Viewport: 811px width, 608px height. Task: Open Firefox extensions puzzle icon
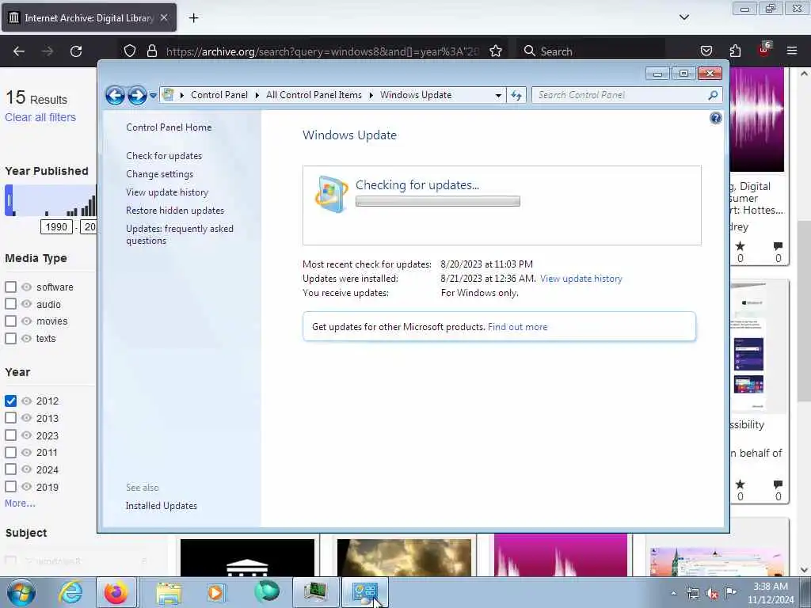(735, 51)
